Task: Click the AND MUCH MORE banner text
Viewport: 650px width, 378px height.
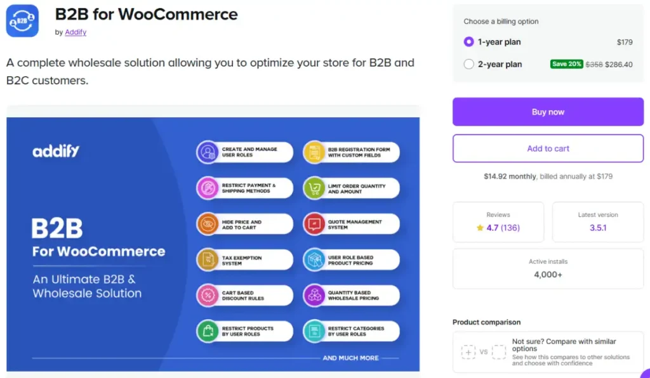Action: pyautogui.click(x=350, y=358)
